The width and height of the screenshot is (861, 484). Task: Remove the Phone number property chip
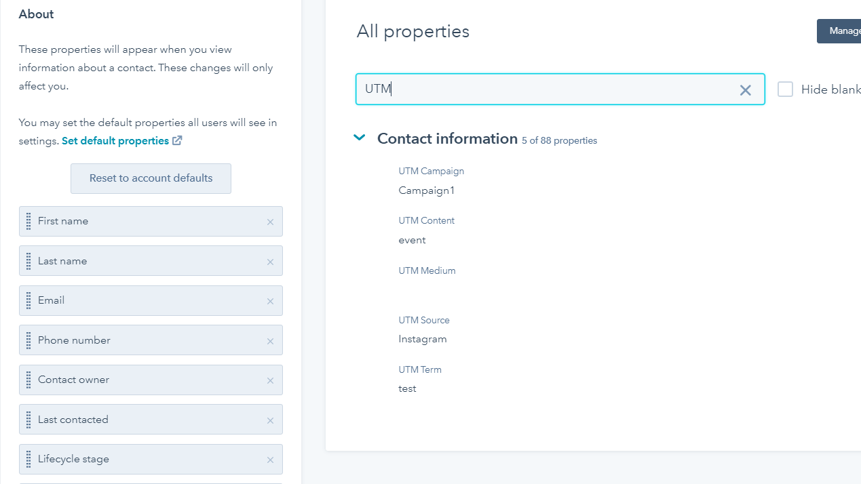pyautogui.click(x=270, y=340)
